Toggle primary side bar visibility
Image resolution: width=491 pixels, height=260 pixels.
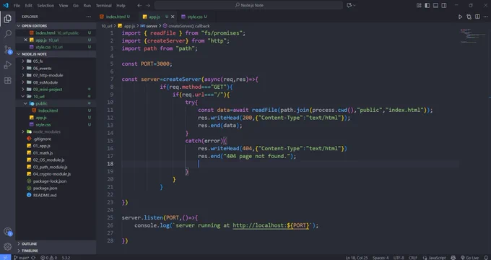(x=427, y=5)
